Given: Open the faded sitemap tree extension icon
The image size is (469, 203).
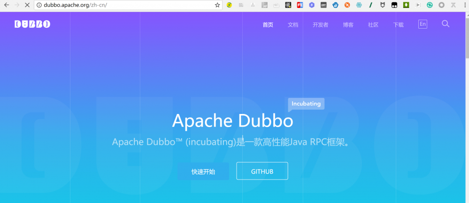Looking at the screenshot, I should (253, 5).
